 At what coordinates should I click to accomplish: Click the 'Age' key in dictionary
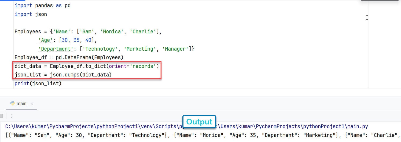46,40
